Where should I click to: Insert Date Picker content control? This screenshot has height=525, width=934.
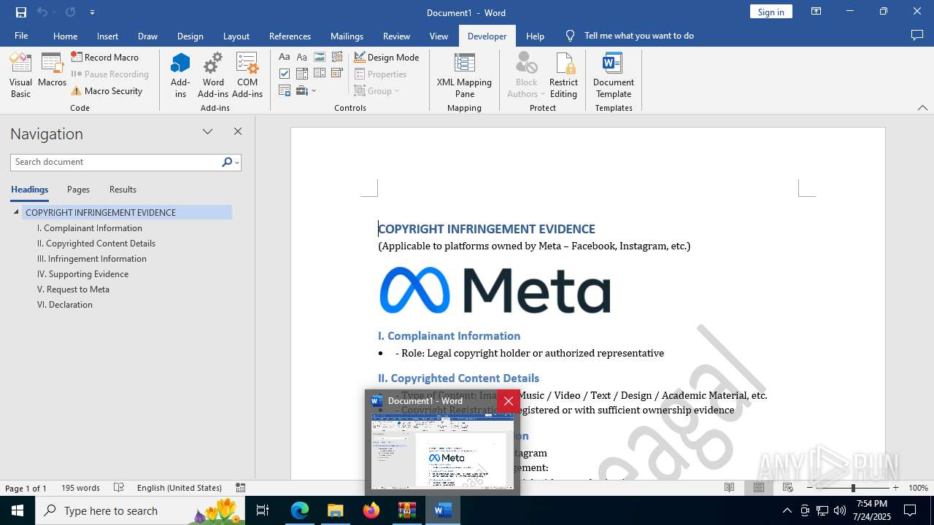[337, 74]
